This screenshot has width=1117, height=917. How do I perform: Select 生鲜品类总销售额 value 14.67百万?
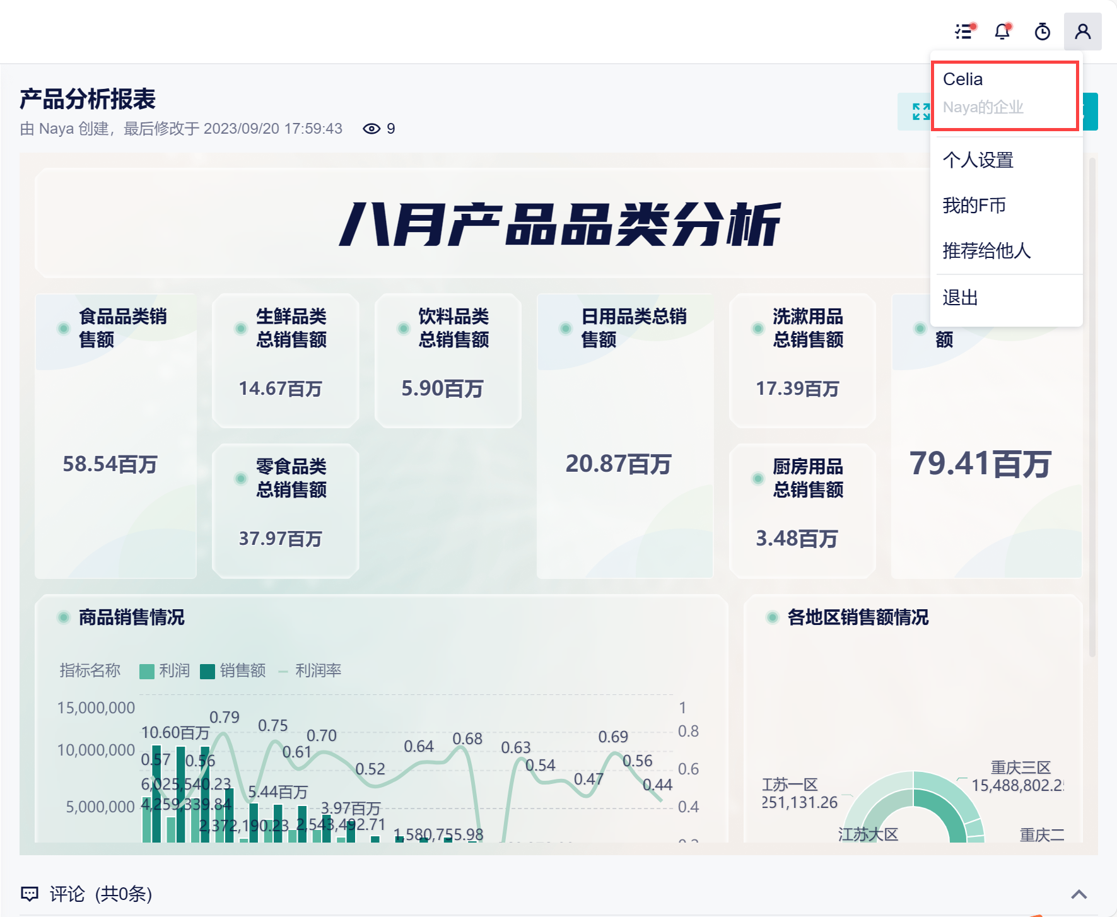click(280, 388)
